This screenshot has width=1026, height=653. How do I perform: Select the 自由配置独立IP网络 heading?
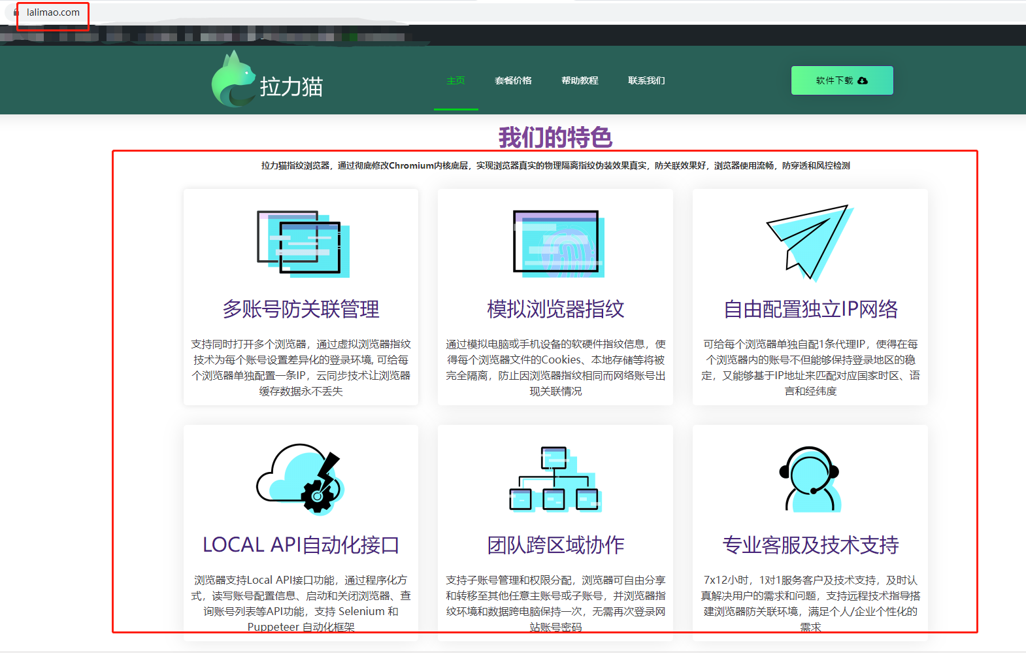click(810, 309)
